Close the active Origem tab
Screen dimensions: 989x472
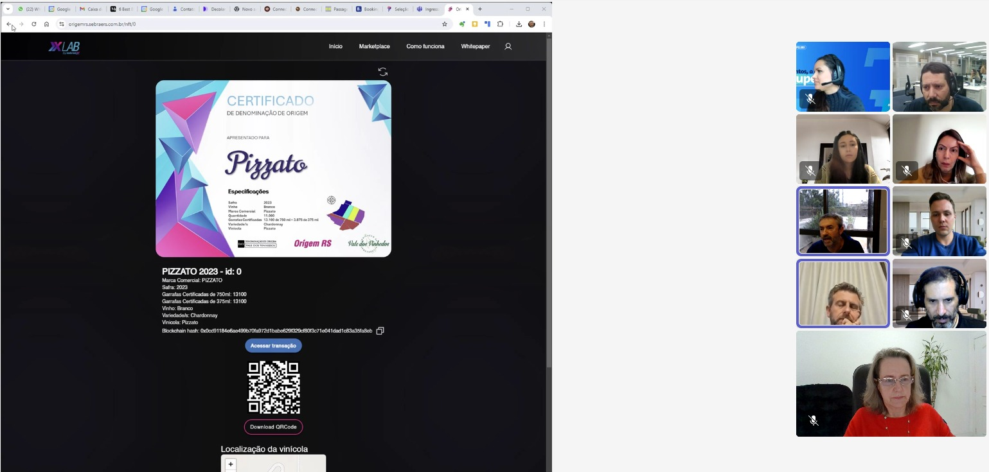point(467,9)
